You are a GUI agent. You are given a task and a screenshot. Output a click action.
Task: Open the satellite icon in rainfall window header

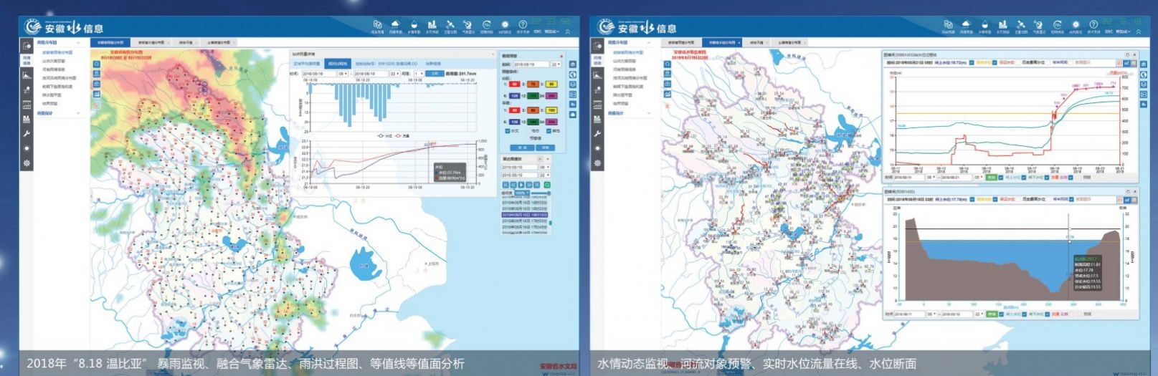click(x=450, y=24)
